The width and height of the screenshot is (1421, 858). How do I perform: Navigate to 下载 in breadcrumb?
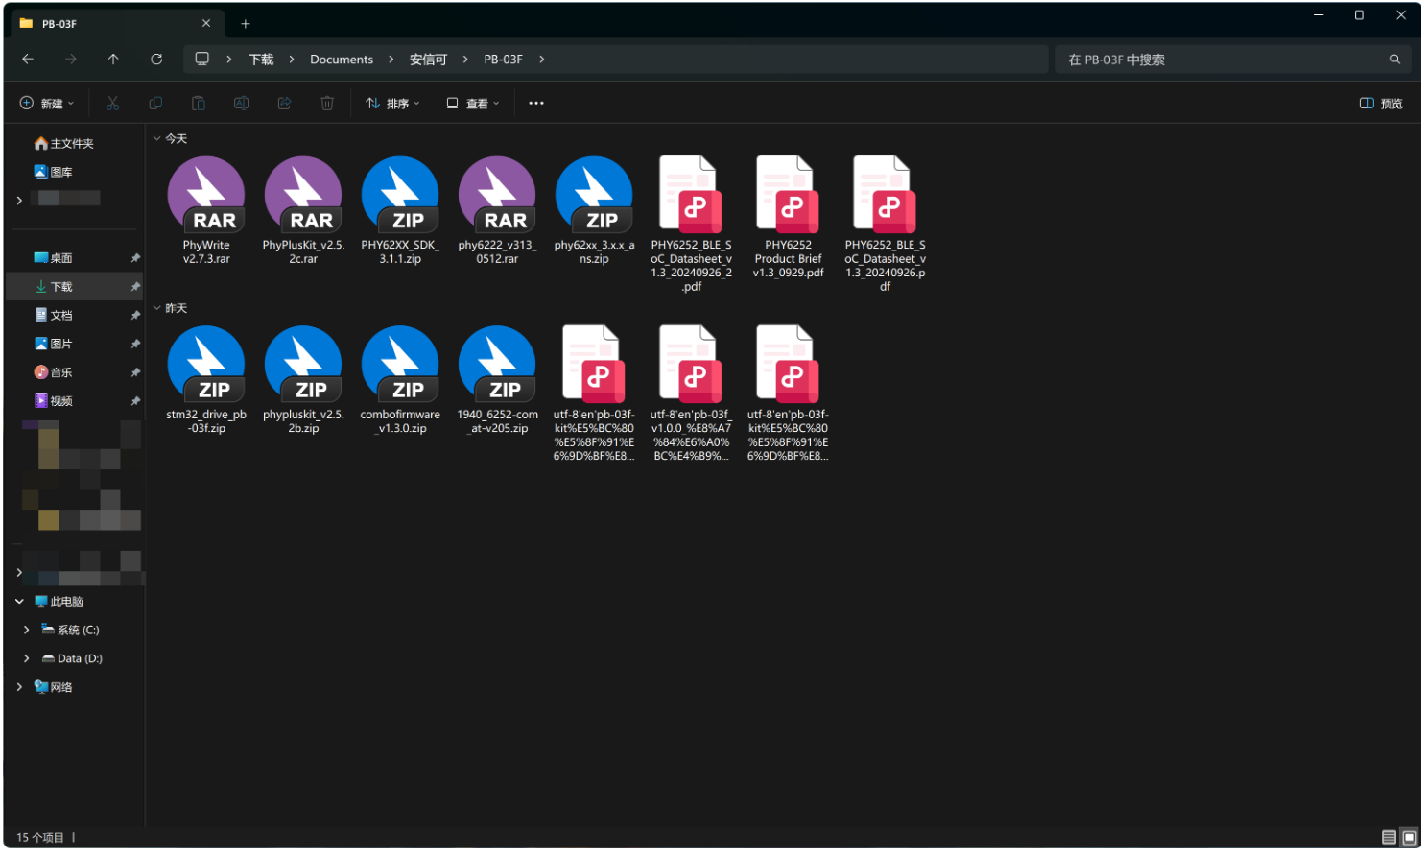[x=261, y=60]
